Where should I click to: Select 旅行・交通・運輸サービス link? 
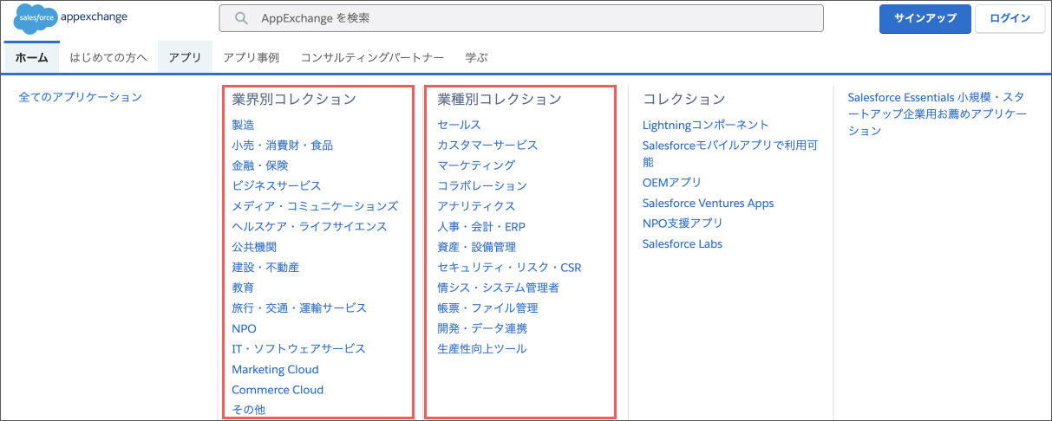(x=299, y=308)
